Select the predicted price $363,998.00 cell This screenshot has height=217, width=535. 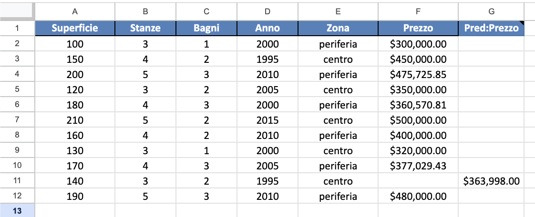click(491, 181)
